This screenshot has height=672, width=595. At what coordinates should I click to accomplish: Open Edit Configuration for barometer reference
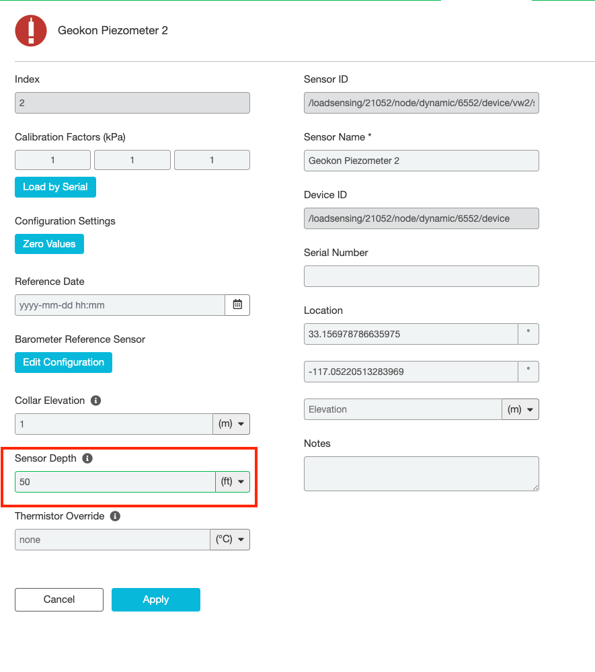(x=63, y=363)
